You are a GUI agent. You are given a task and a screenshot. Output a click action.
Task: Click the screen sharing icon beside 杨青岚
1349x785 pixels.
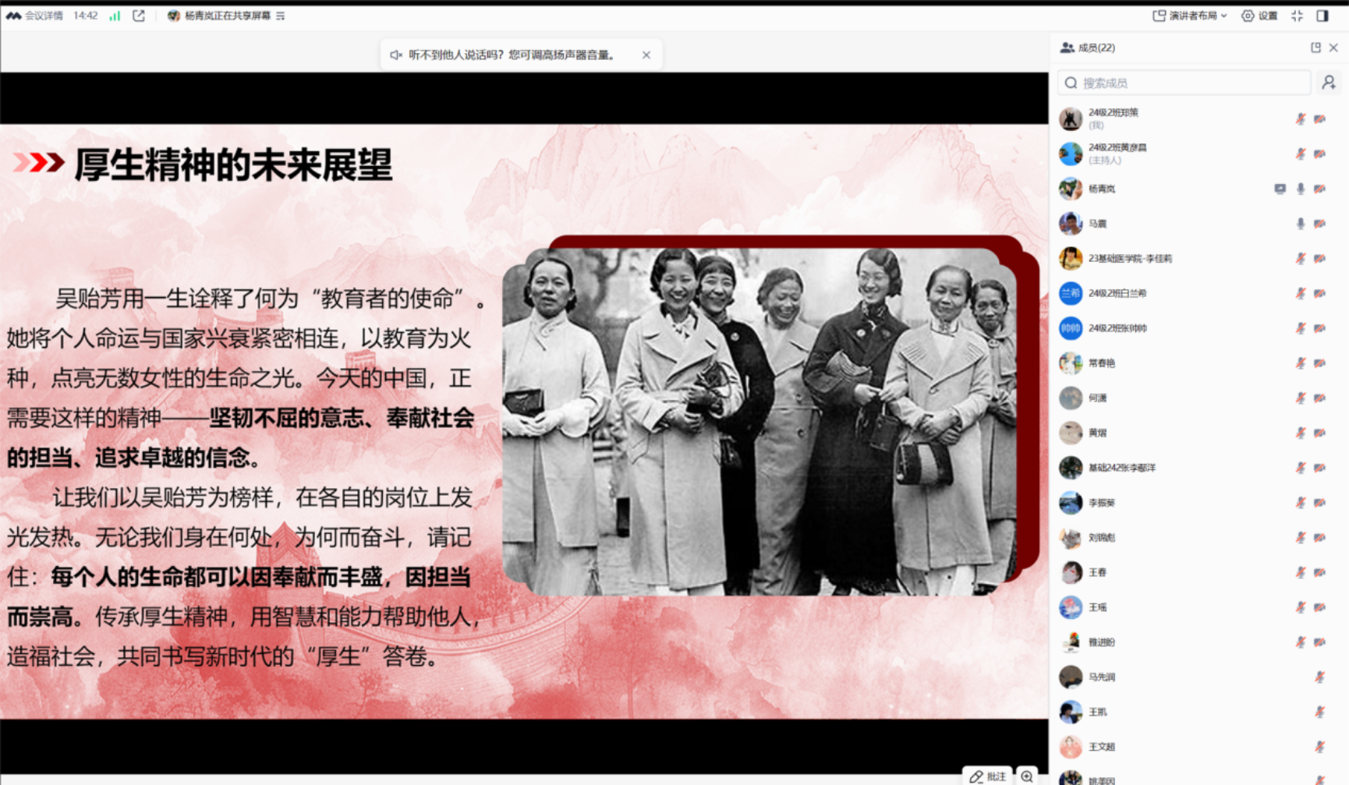[x=1280, y=189]
